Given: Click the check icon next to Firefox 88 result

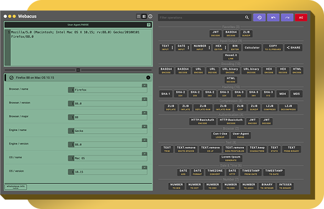Looking at the screenshot, I should click(12, 78).
